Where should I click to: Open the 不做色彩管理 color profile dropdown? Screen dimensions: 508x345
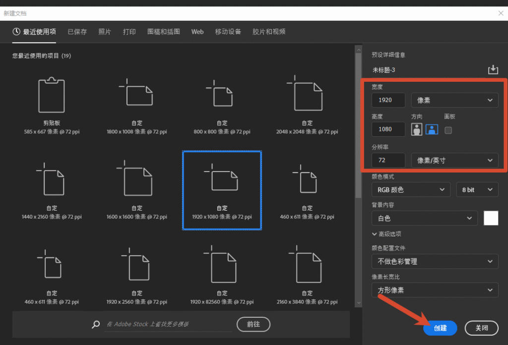435,261
